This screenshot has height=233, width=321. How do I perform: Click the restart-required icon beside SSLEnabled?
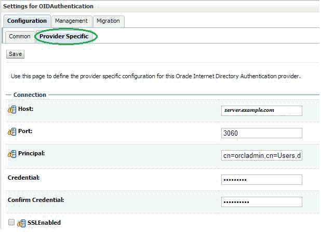click(21, 223)
